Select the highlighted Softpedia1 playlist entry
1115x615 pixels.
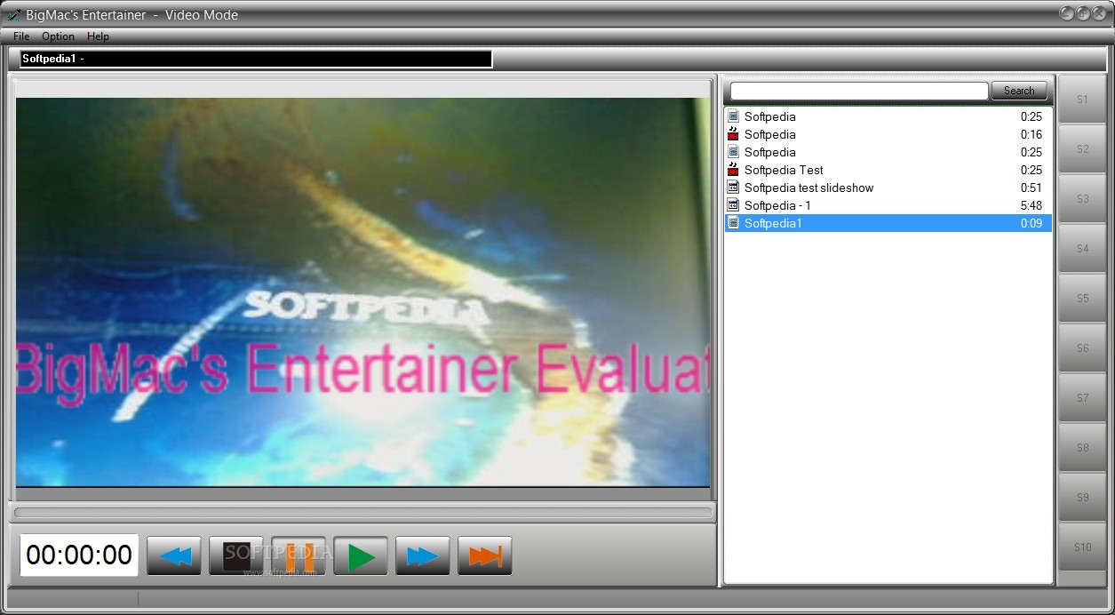click(888, 223)
